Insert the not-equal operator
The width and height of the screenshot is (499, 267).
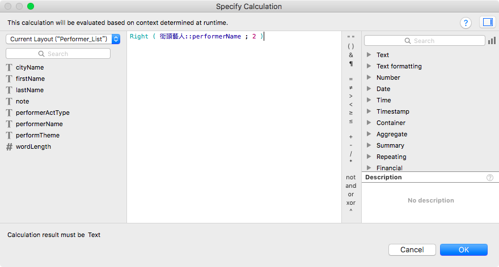click(350, 88)
